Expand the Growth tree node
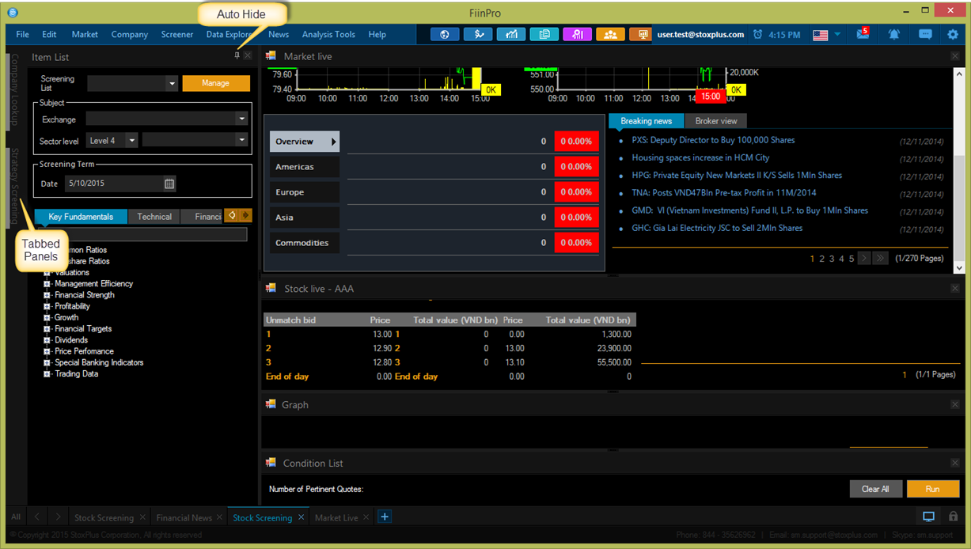The width and height of the screenshot is (971, 549). click(x=47, y=317)
